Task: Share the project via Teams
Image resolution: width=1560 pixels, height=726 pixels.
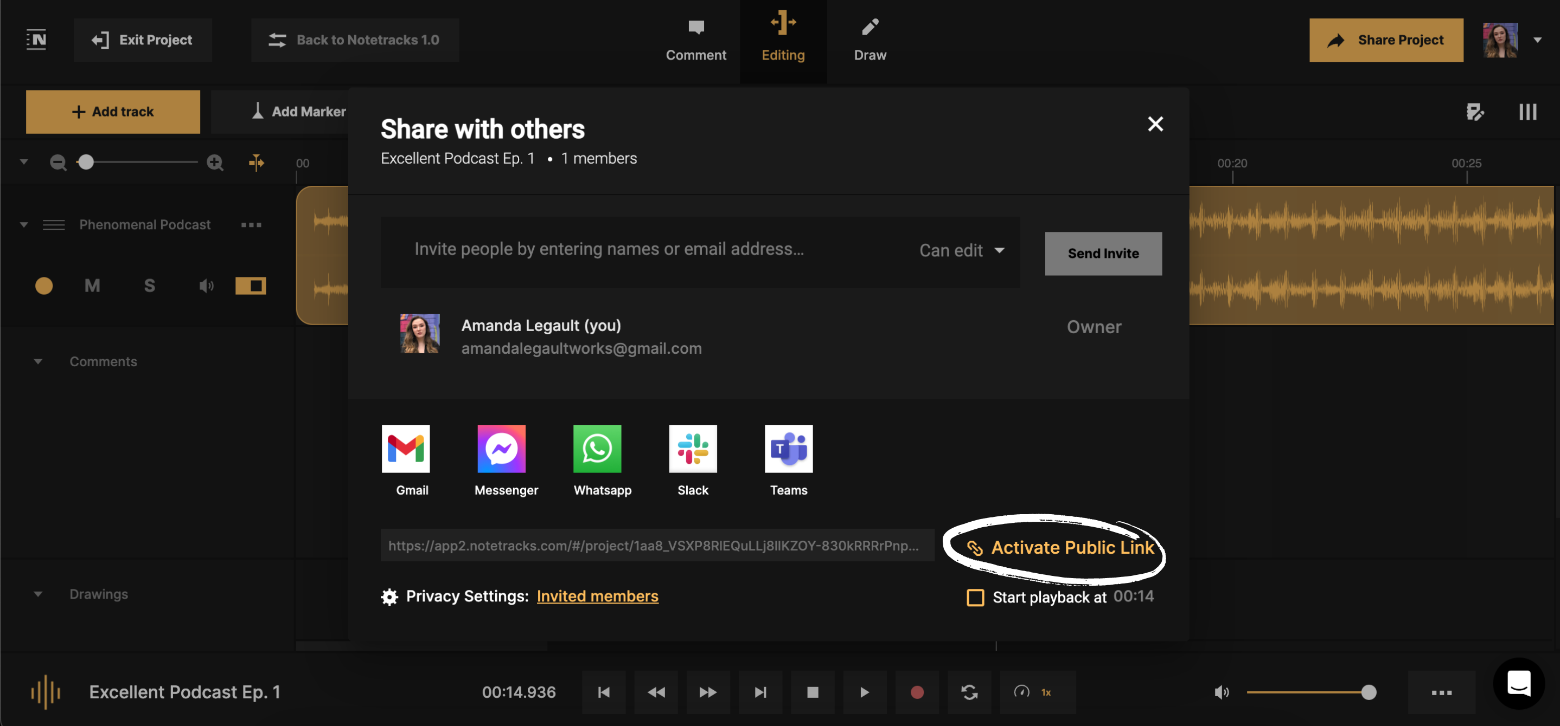Action: click(789, 450)
